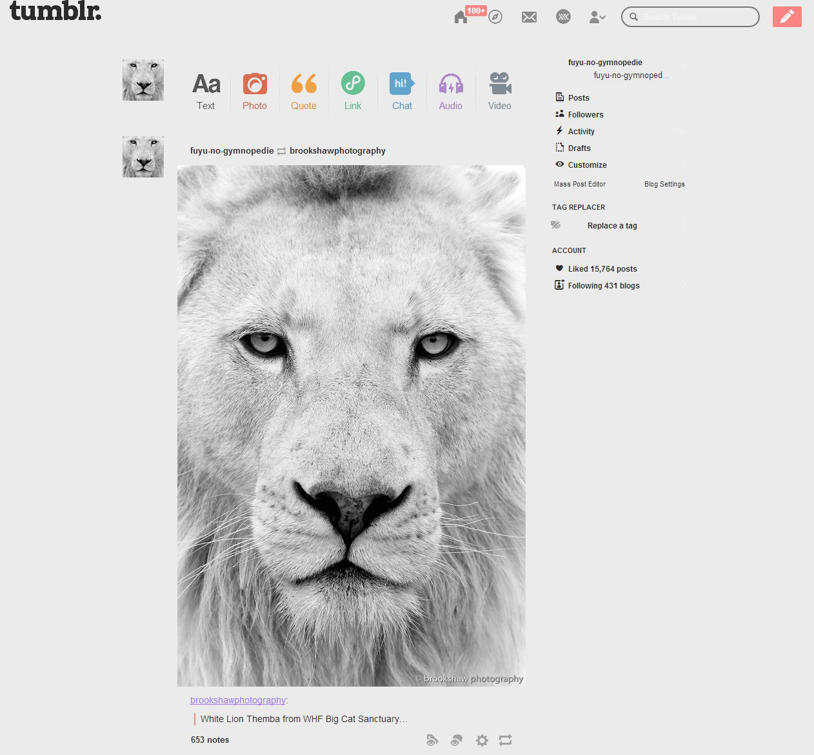Open the account person dropdown
Screen dimensions: 814x755
[x=597, y=17]
